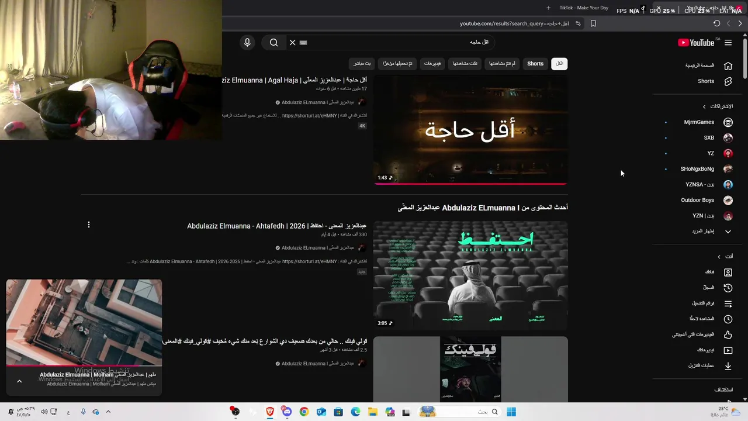Play the احتفظ Ahtafedh video thumbnail

(470, 275)
